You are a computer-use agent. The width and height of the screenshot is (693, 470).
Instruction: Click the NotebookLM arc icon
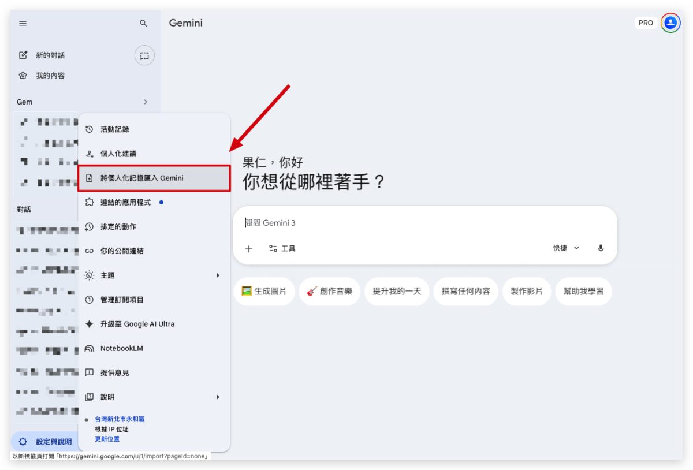pyautogui.click(x=89, y=348)
